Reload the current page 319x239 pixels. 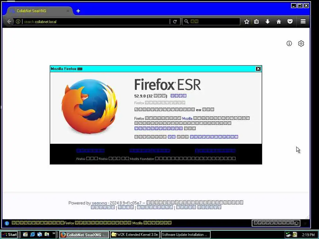click(175, 21)
